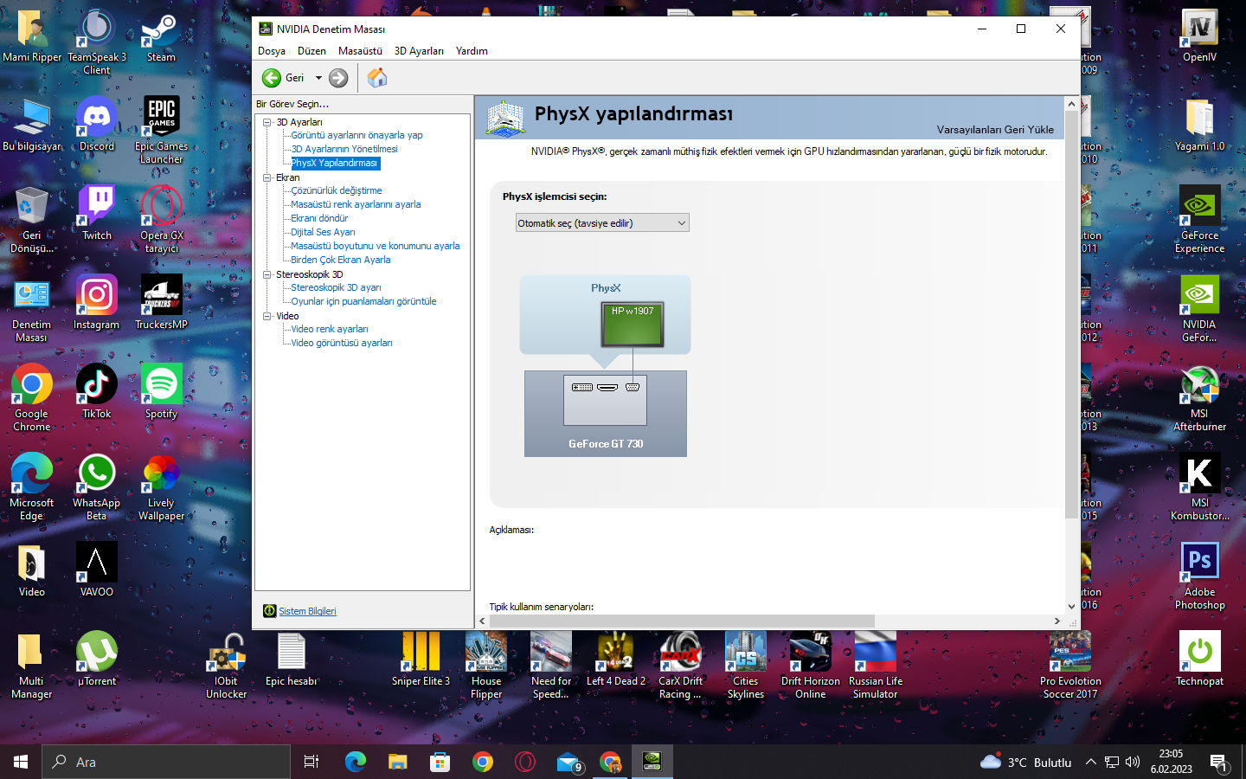Open the Left 4 Dead 2 shortcut
This screenshot has width=1246, height=779.
[x=616, y=660]
